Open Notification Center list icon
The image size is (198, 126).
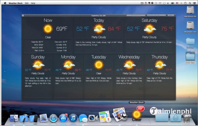coord(194,3)
